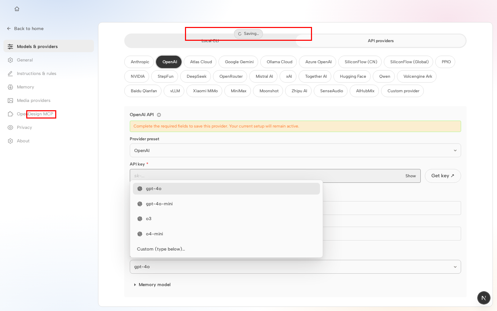Click the image icon beside Media providers

pyautogui.click(x=10, y=101)
